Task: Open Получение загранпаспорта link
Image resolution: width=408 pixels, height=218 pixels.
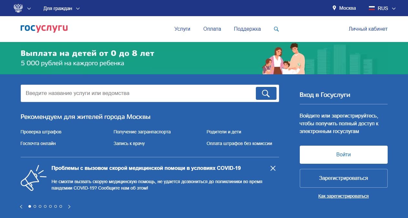Action: (x=142, y=132)
